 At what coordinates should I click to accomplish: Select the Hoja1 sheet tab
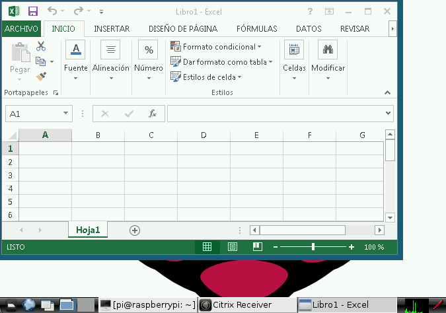tap(88, 230)
